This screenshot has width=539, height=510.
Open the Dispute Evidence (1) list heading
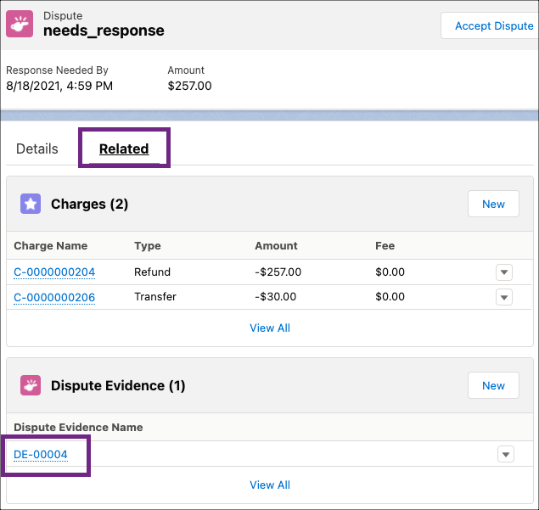pyautogui.click(x=118, y=385)
